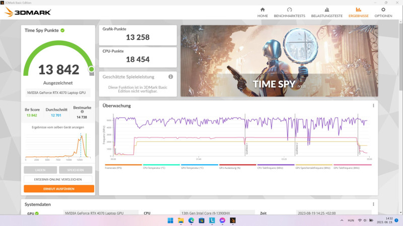This screenshot has width=403, height=226.
Task: Open the blue L app on taskbar
Action: [x=212, y=220]
